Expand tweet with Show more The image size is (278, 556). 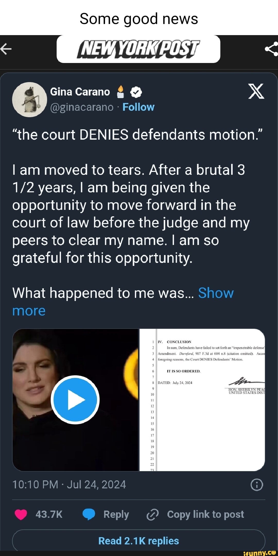pyautogui.click(x=216, y=293)
